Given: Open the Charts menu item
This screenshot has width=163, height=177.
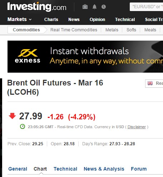Looking at the screenshot, I should 51,20.
